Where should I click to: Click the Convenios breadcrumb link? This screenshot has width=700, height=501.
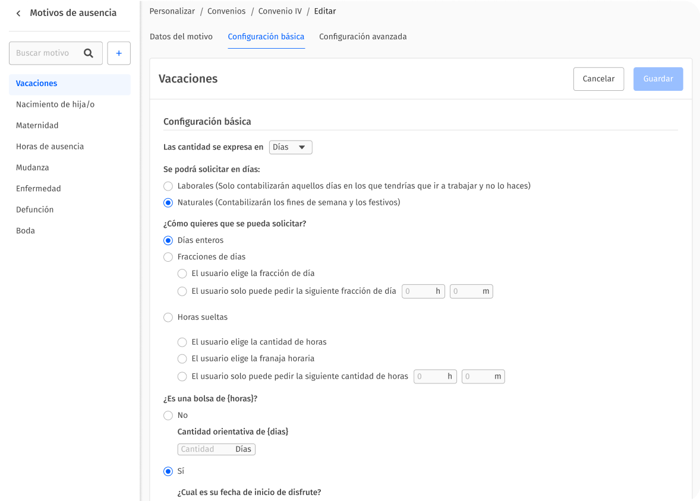point(225,11)
